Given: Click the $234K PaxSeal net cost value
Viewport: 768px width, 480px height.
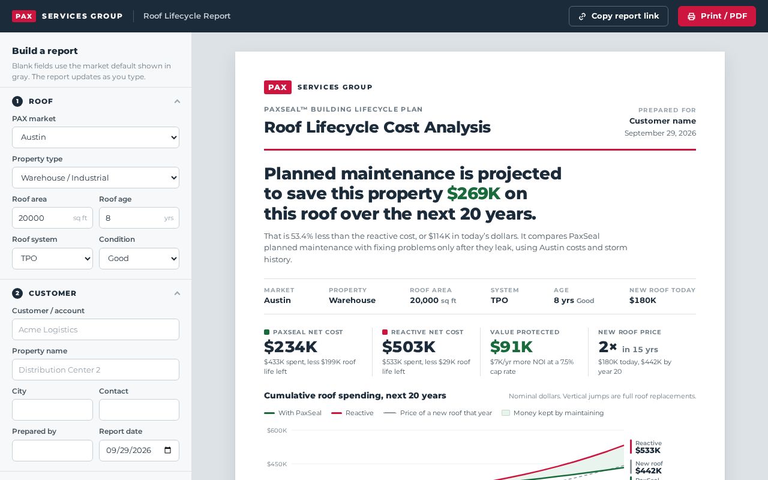Looking at the screenshot, I should (290, 347).
